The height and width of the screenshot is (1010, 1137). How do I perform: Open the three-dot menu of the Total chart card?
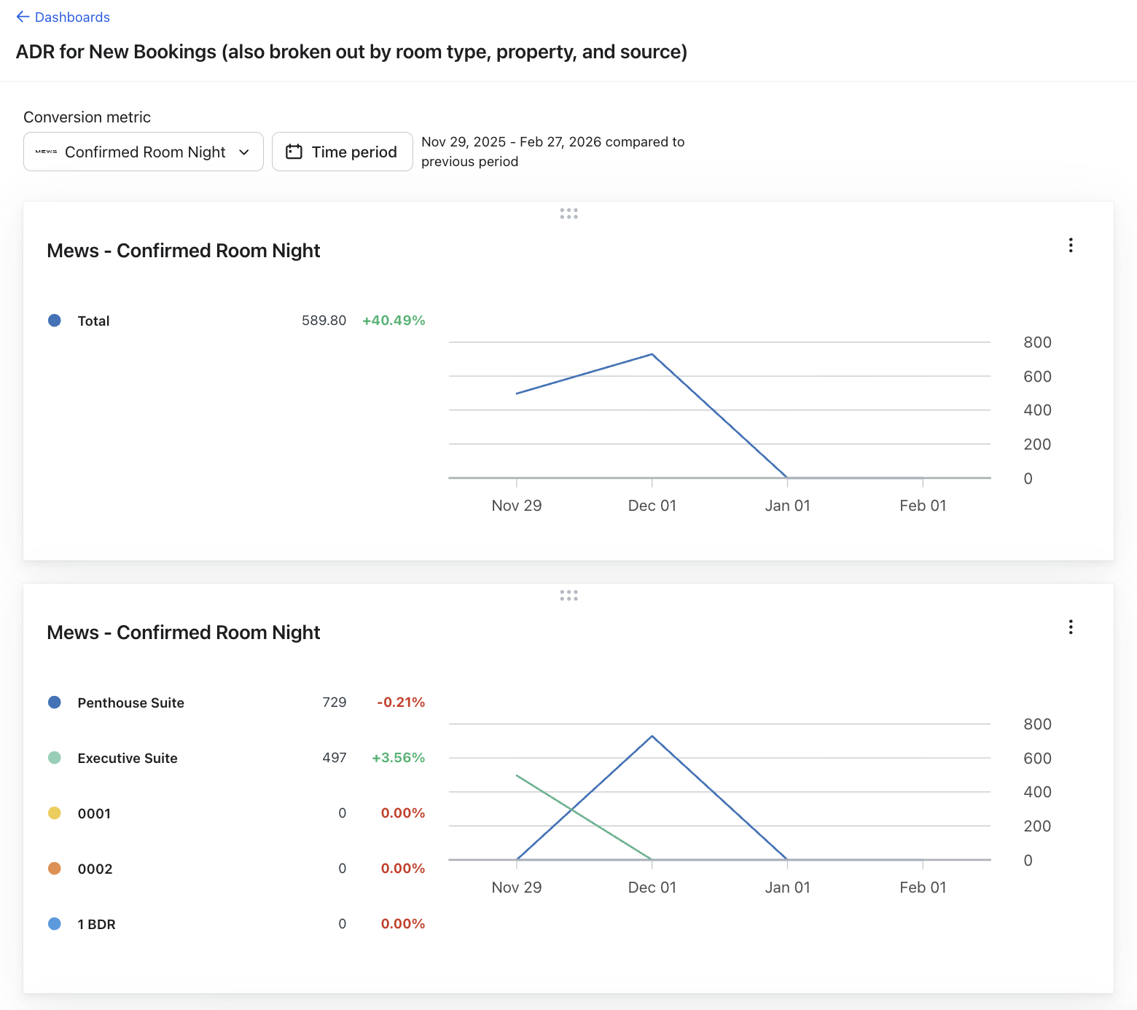(1070, 245)
